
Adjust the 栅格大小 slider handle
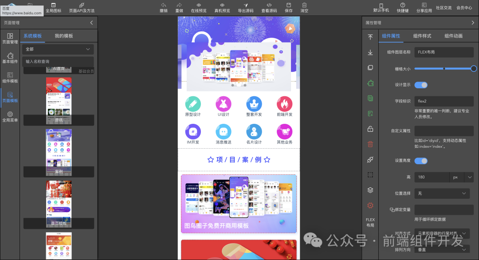tap(474, 69)
